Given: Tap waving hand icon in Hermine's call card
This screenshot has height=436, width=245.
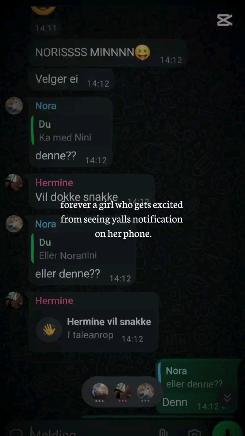Looking at the screenshot, I should (x=49, y=330).
